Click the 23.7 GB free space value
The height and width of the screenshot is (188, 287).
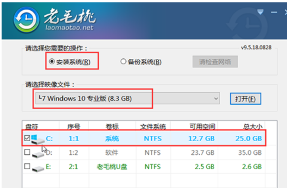(x=202, y=153)
